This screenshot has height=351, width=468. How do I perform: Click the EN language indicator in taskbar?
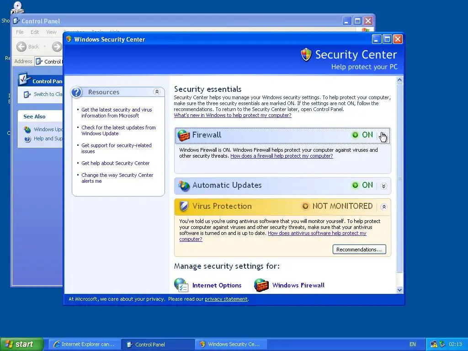pos(413,344)
